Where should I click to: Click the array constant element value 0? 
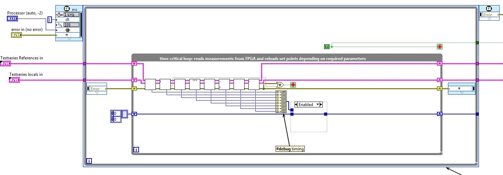pos(125,114)
